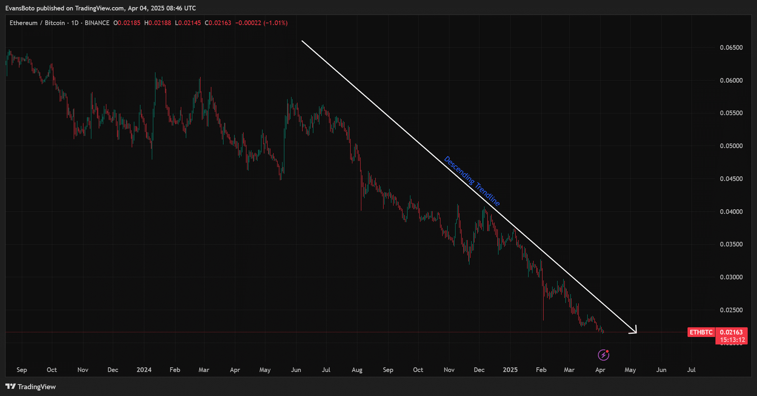
Task: Click the 0.02163 current price label
Action: (731, 332)
